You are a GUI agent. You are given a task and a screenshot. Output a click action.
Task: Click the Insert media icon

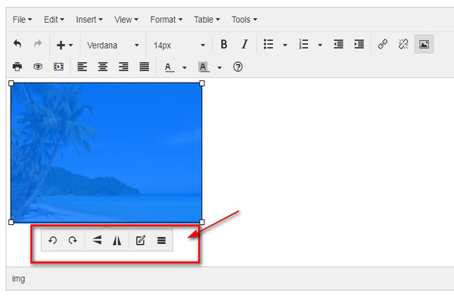pos(58,67)
